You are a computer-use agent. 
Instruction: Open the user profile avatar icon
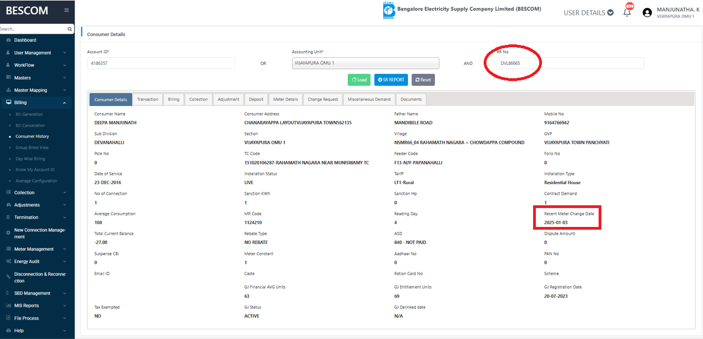point(647,12)
